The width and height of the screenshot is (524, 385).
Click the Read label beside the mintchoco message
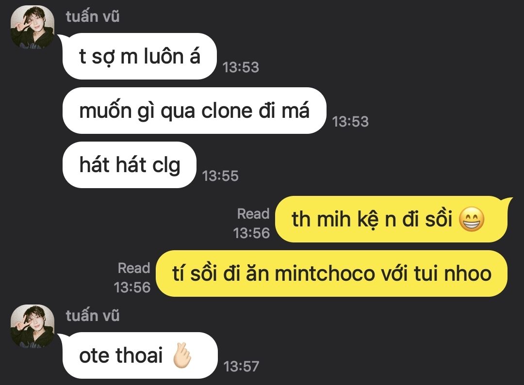[x=134, y=268]
